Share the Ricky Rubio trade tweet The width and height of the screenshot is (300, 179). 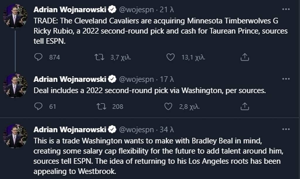[x=244, y=57]
